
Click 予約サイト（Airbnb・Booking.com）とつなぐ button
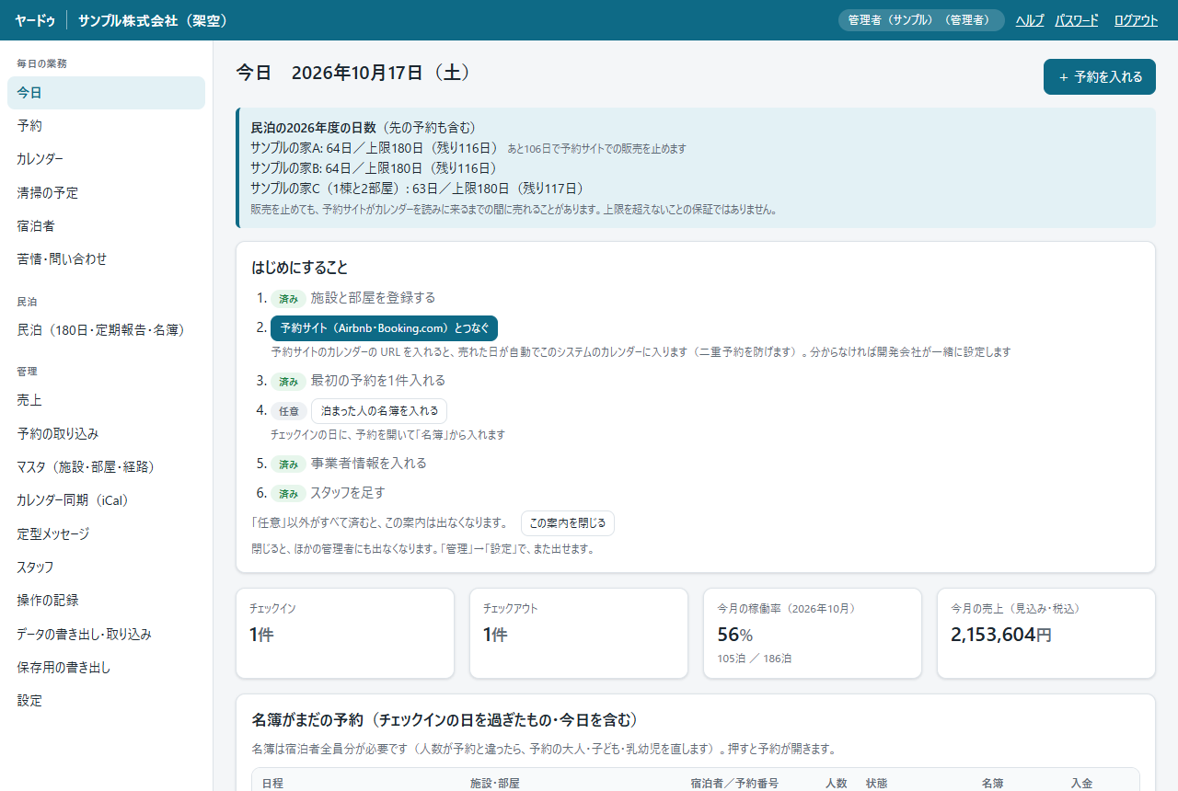point(384,328)
